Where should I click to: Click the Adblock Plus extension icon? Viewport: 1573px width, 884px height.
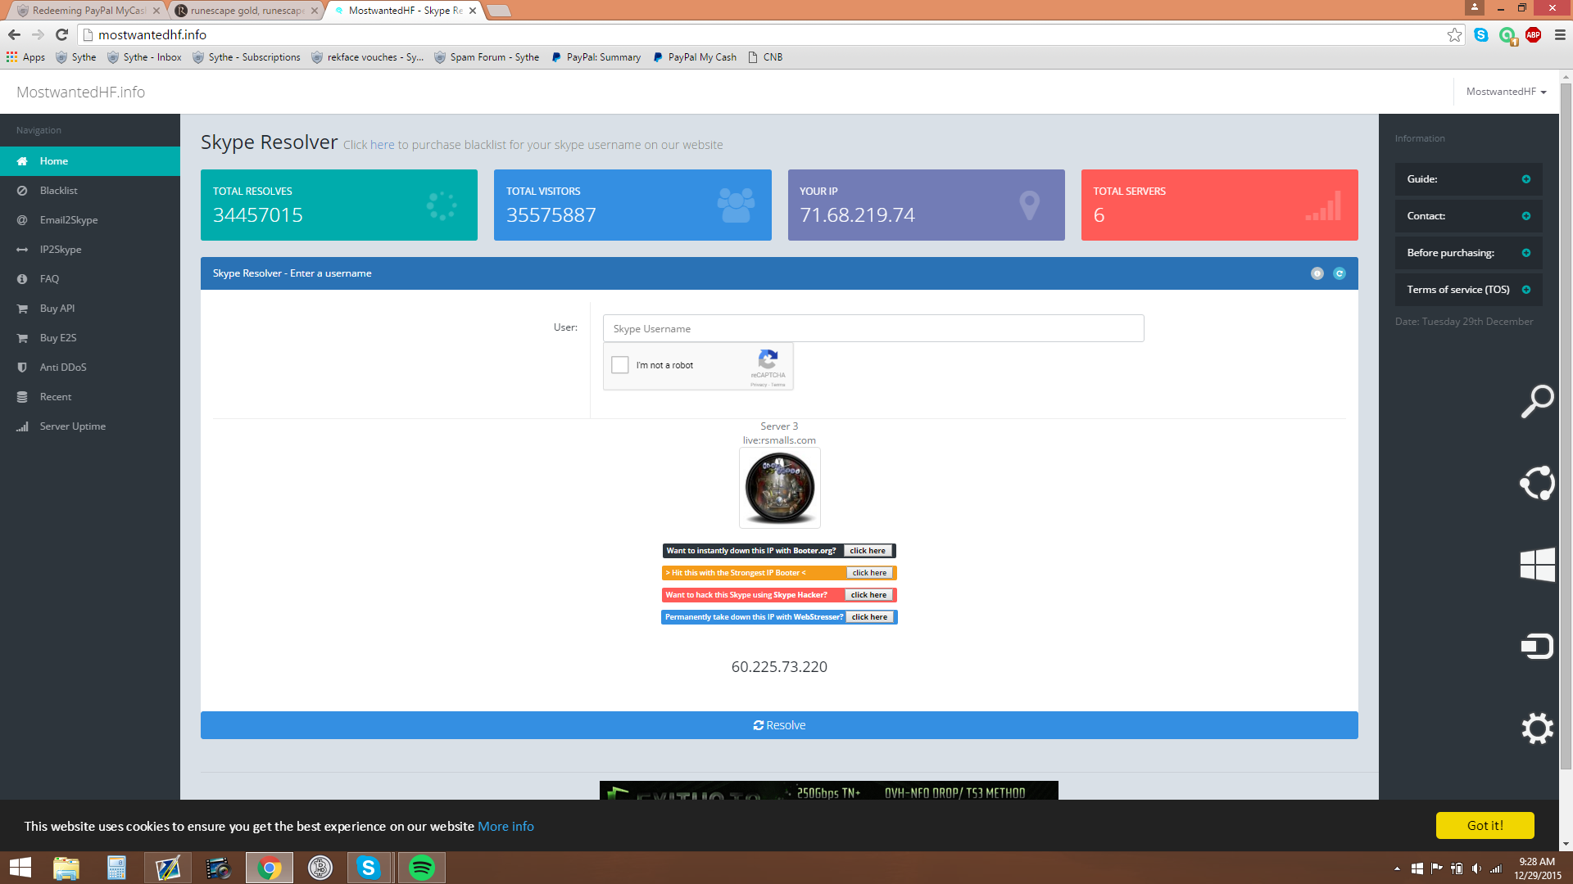[1533, 34]
